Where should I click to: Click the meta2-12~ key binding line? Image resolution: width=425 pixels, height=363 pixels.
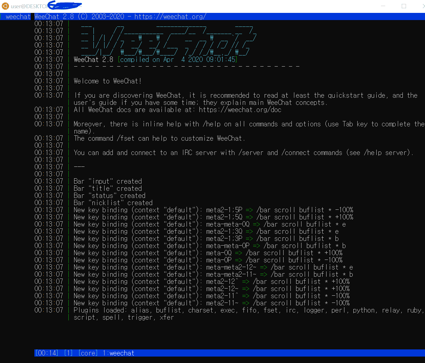(x=212, y=289)
